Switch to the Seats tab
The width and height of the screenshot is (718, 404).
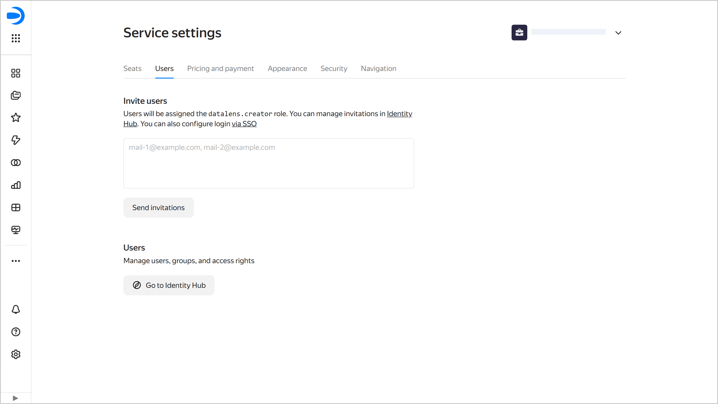(x=132, y=68)
